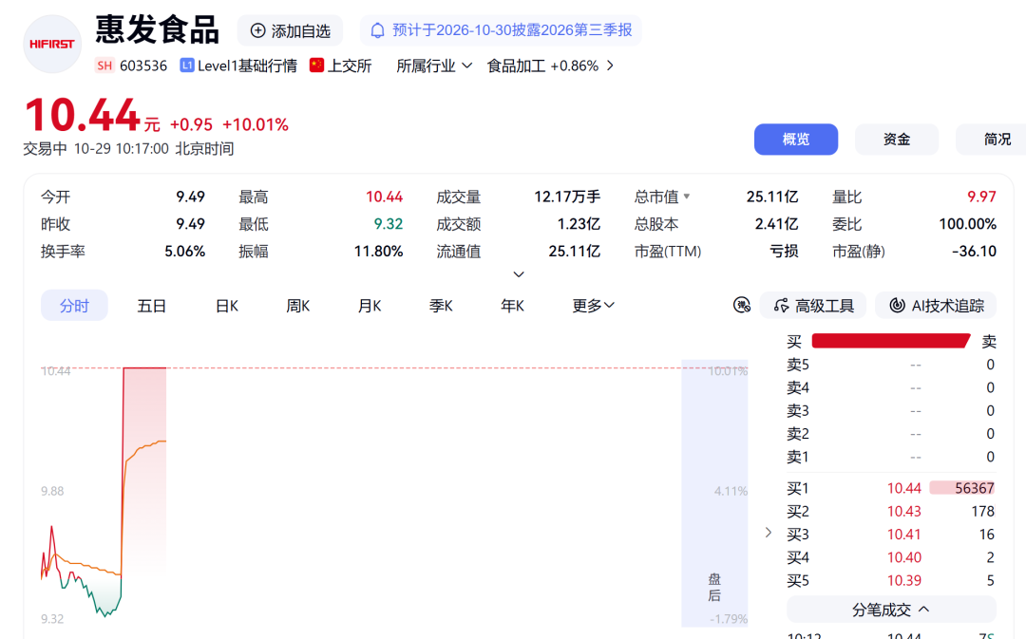Click the China flag icon beside 上交所
This screenshot has height=639, width=1026.
[316, 66]
